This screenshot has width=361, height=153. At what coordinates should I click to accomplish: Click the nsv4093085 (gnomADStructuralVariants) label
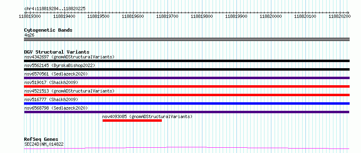click(147, 116)
